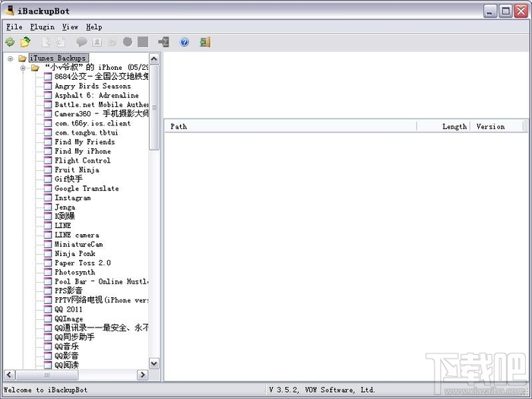Click the Google Translate entry's app icon
The width and height of the screenshot is (532, 399).
pos(48,188)
